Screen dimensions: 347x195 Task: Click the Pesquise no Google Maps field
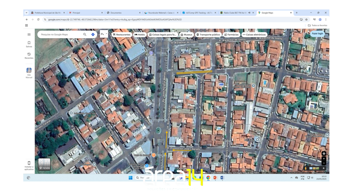[61, 35]
